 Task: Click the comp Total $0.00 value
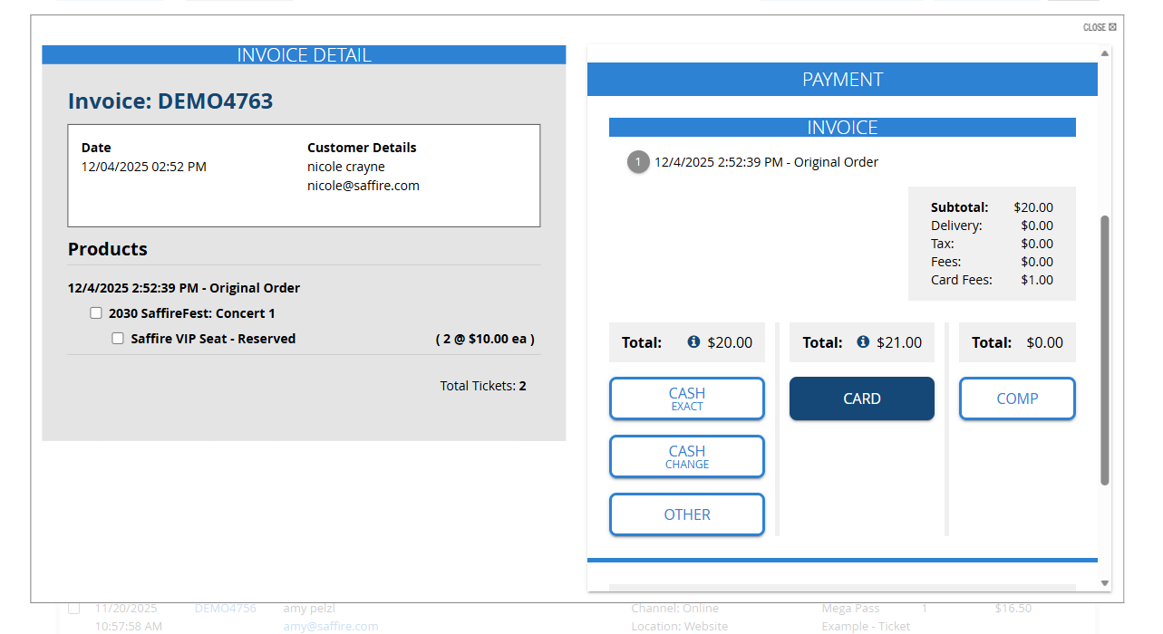coord(1045,342)
